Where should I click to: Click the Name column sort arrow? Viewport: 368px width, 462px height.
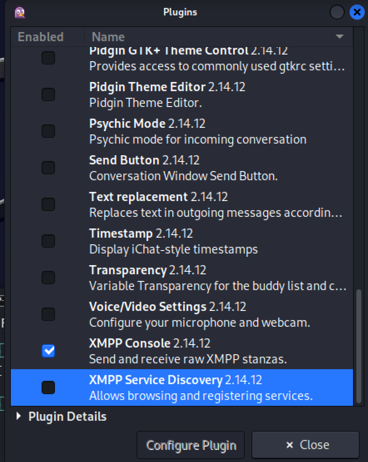click(x=340, y=37)
